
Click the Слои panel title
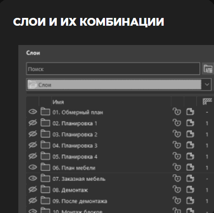click(33, 53)
